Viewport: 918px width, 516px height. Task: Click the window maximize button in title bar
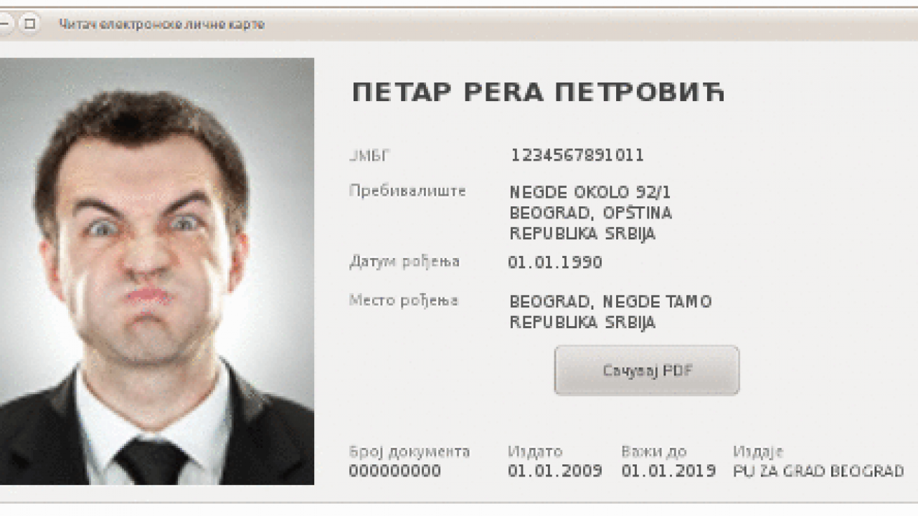click(x=29, y=24)
